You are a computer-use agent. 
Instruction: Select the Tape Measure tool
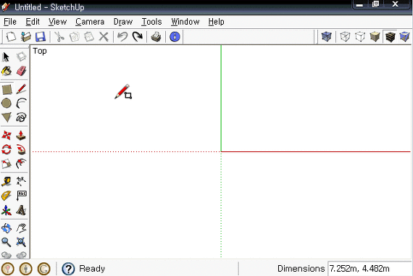(7, 181)
